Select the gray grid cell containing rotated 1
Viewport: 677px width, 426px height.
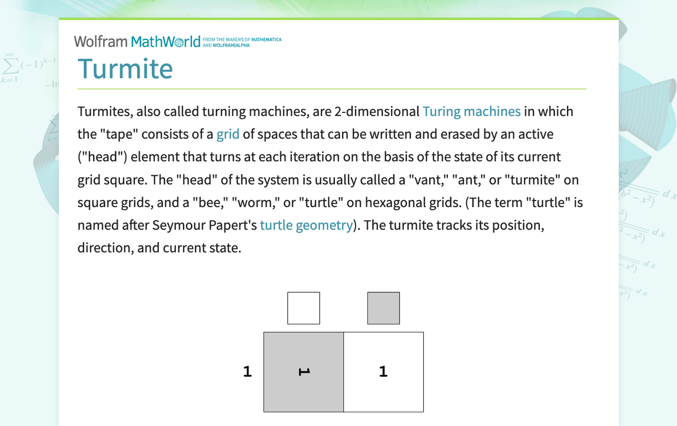pyautogui.click(x=303, y=371)
